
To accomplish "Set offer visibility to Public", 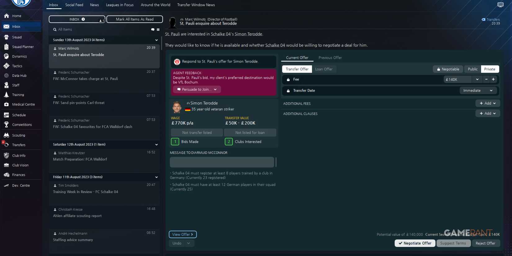I will point(472,69).
